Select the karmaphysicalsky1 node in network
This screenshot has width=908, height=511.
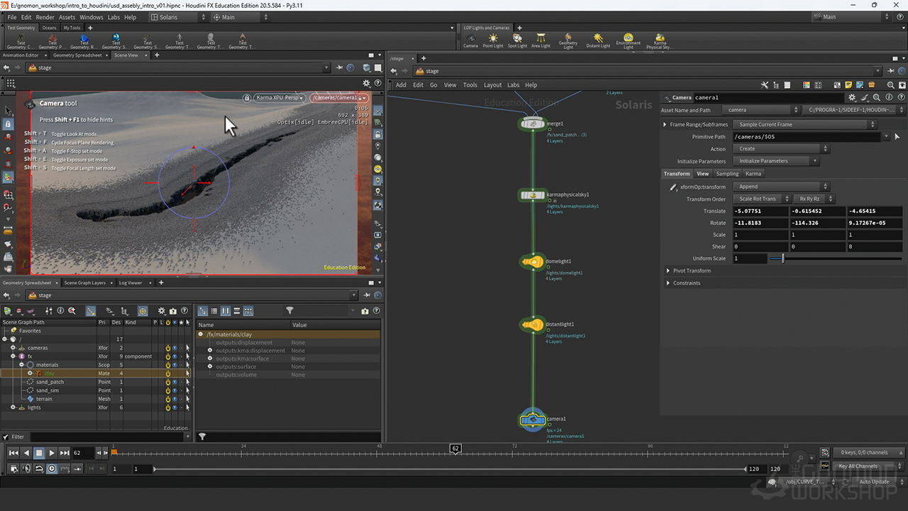pyautogui.click(x=532, y=195)
